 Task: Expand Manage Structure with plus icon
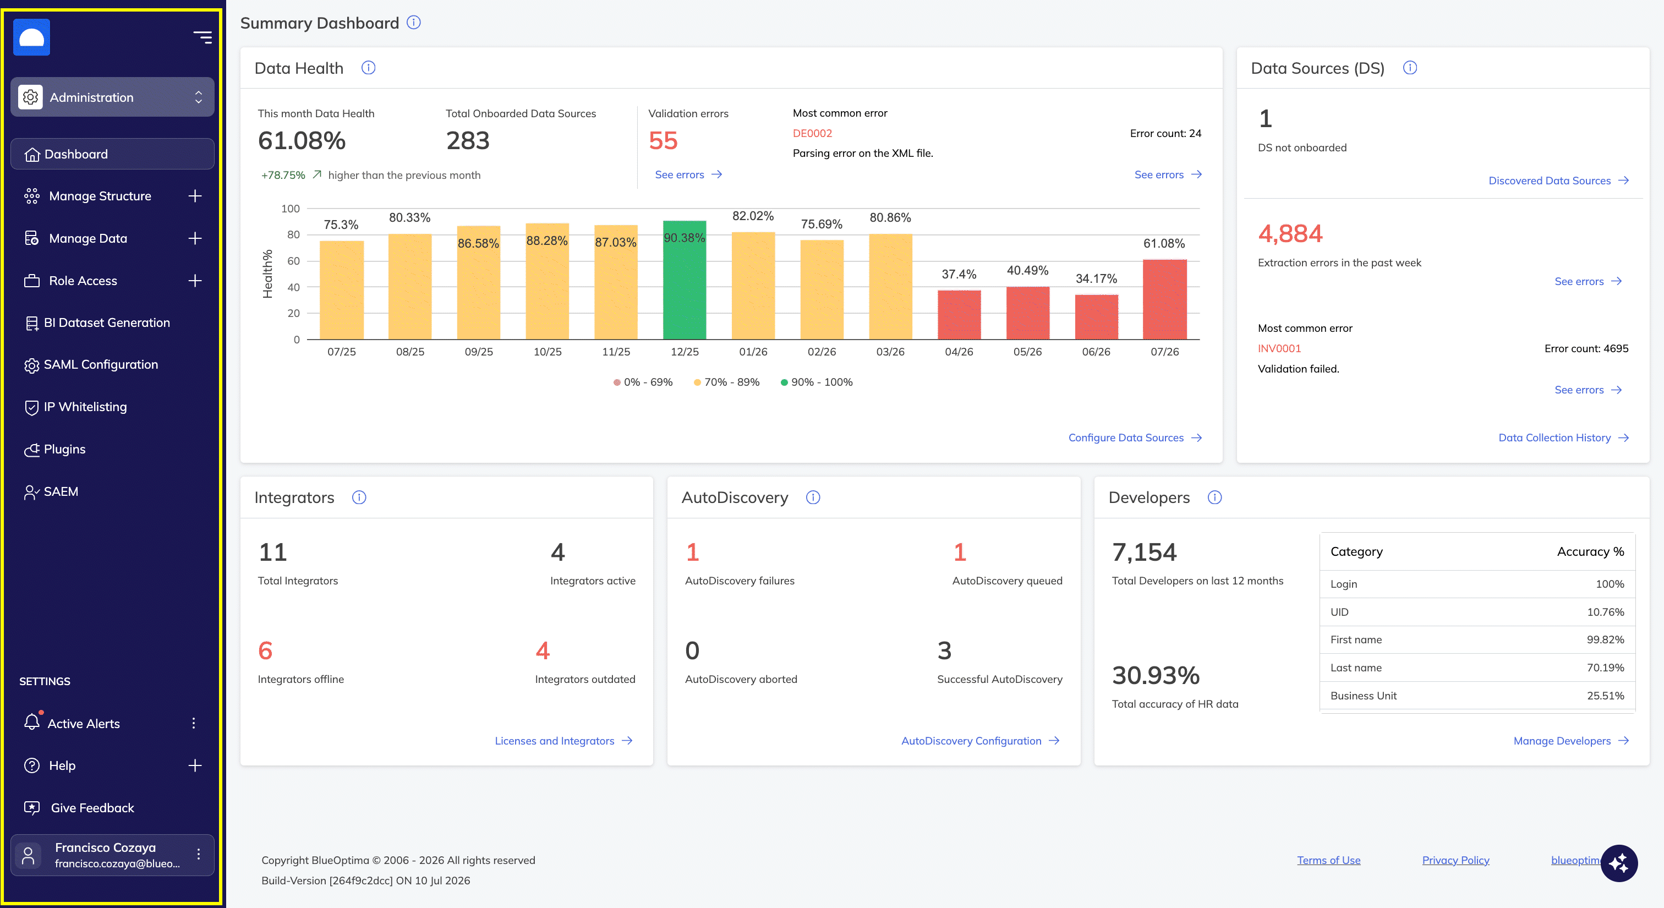click(x=194, y=196)
